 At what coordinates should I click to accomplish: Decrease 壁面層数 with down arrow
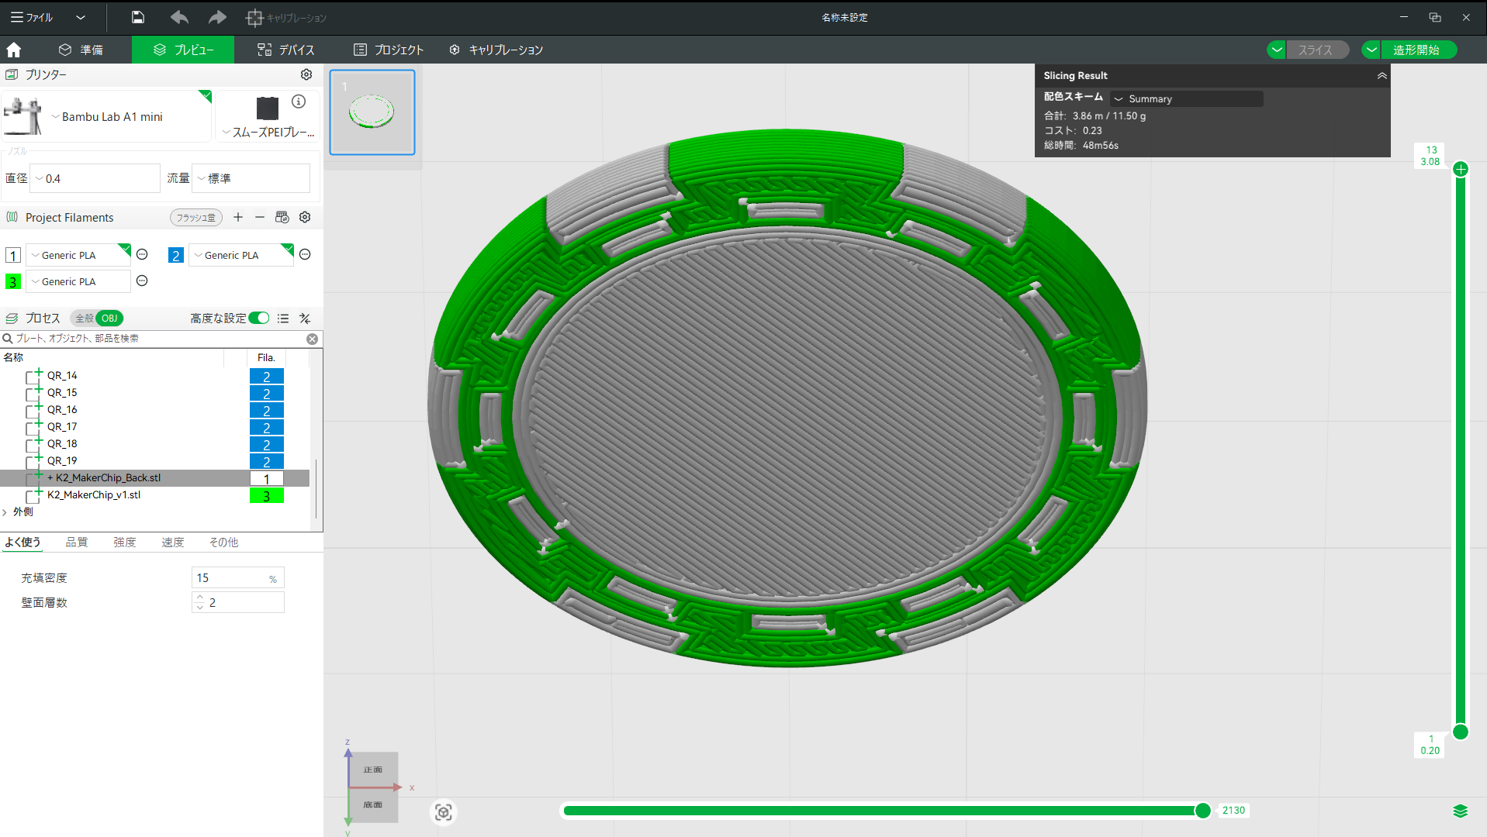tap(200, 607)
